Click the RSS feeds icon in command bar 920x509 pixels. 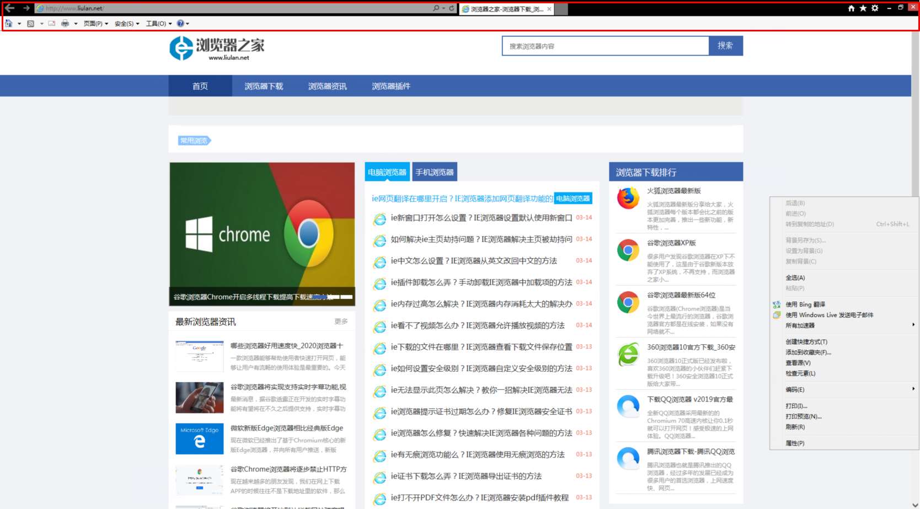tap(31, 24)
